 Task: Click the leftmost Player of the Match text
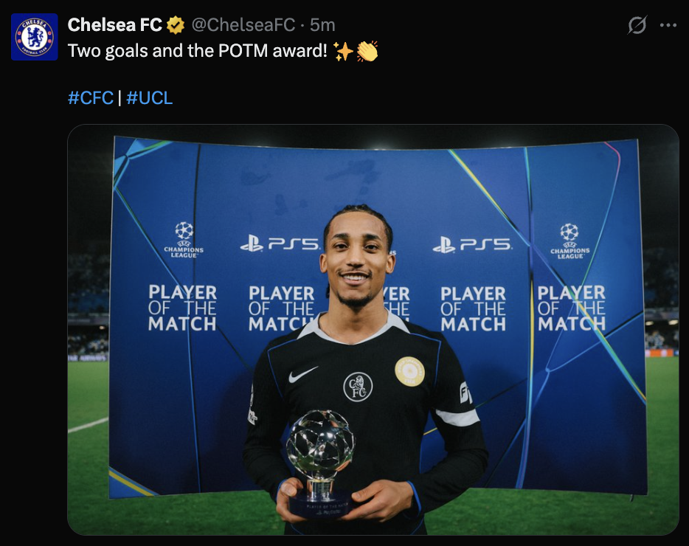(x=182, y=308)
